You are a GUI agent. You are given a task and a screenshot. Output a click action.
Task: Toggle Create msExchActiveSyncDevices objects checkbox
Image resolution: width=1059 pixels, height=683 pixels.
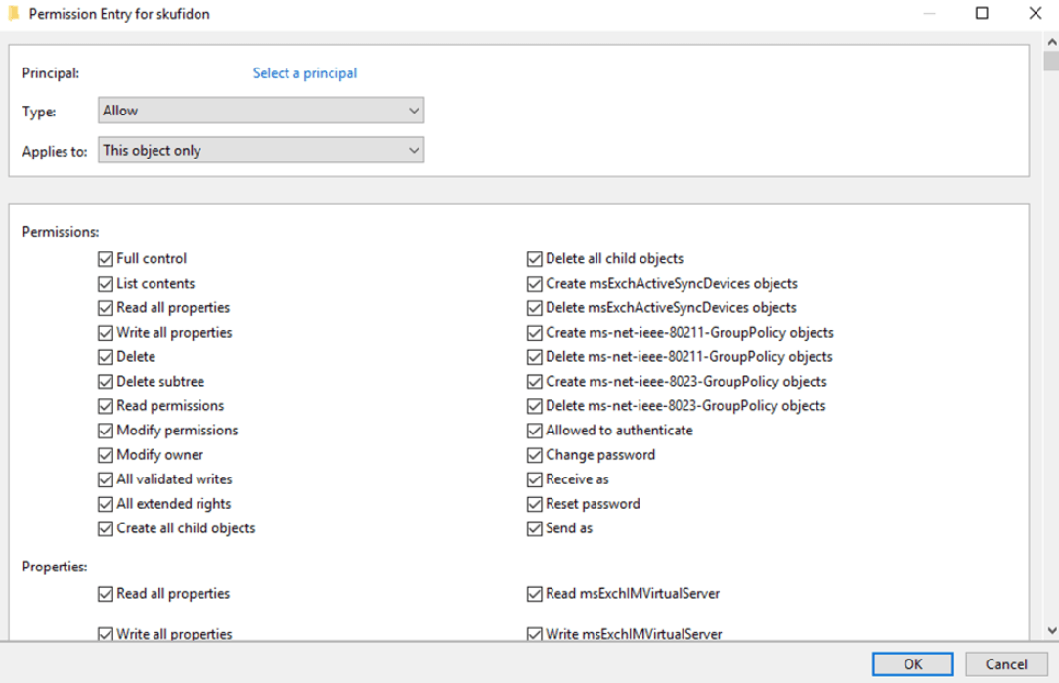coord(534,283)
